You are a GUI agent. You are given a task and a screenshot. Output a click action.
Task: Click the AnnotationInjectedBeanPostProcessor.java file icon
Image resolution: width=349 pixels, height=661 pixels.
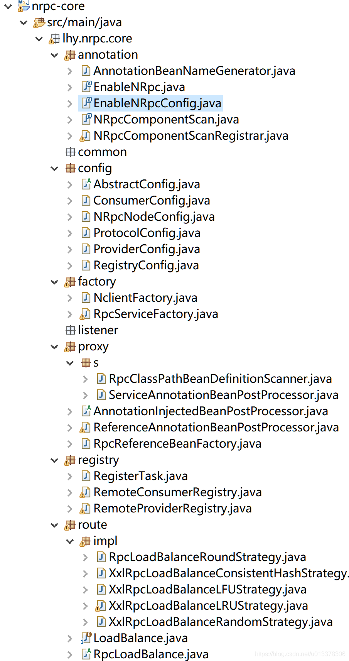click(x=86, y=411)
